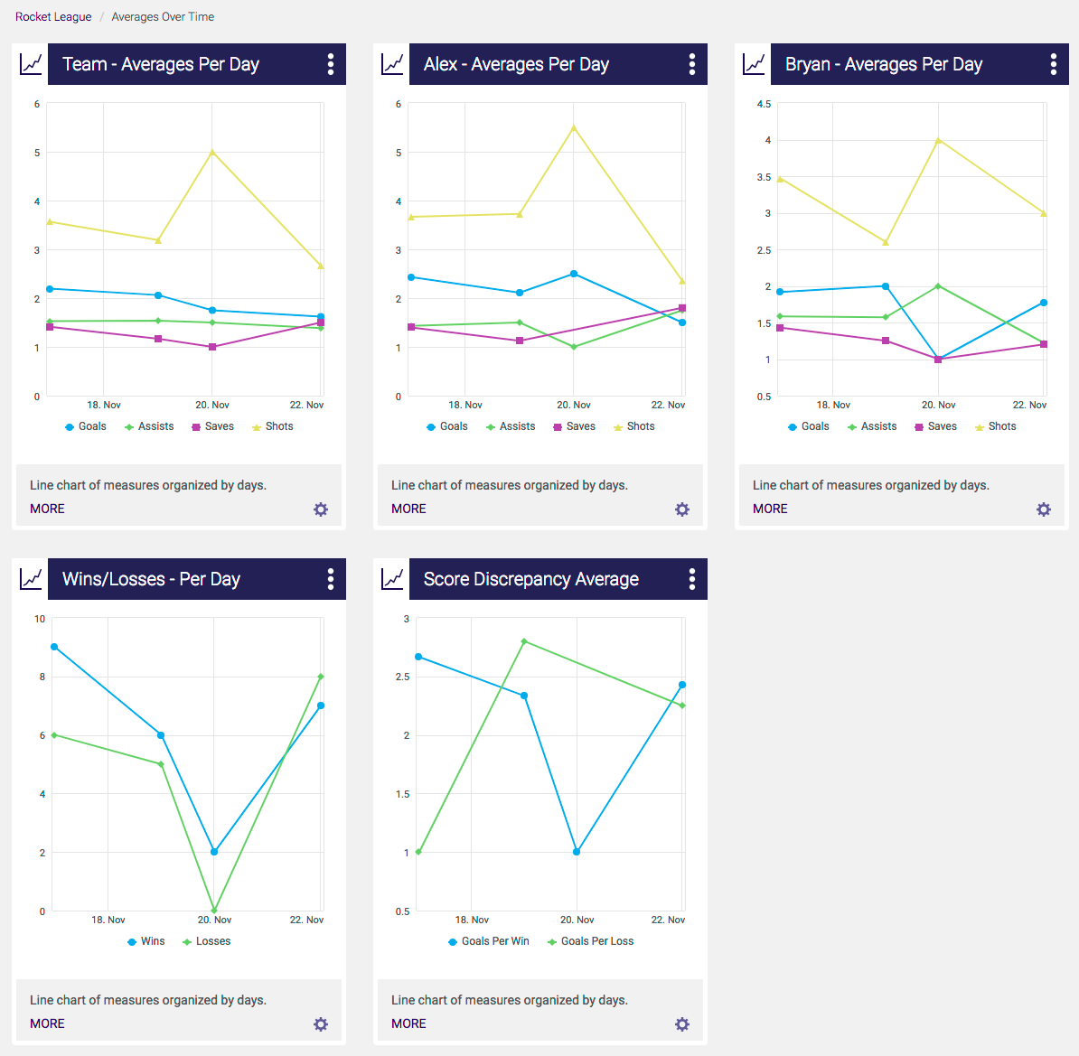Click the chart icon on Wins/Losses card

point(30,579)
